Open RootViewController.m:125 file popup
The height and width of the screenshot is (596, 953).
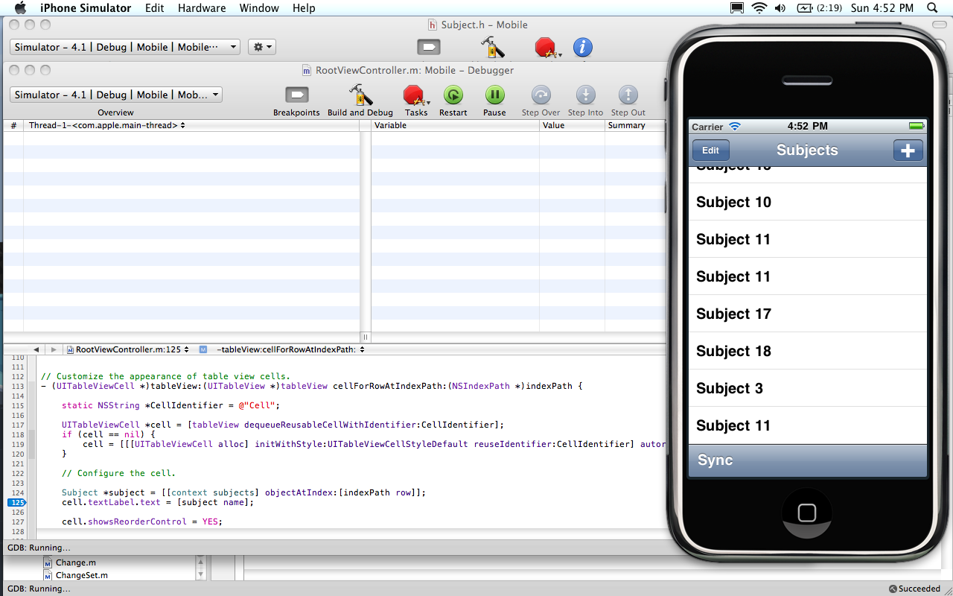pyautogui.click(x=127, y=349)
